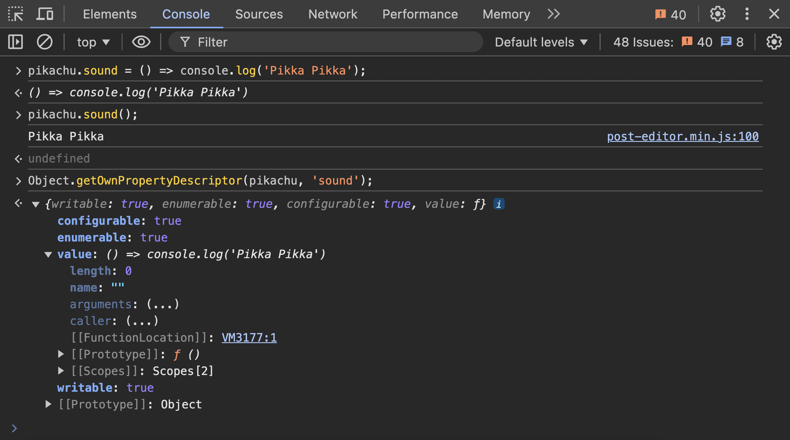Toggle the console sidebar panel icon
The image size is (790, 440).
15,42
